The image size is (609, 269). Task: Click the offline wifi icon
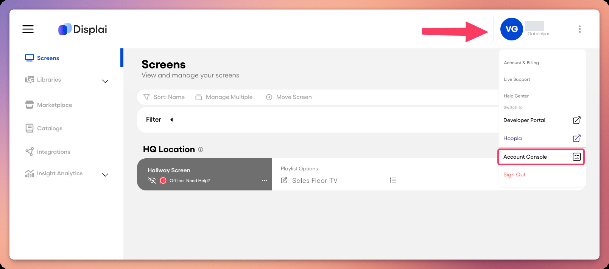[152, 181]
